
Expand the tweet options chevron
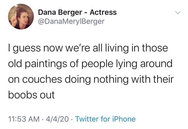click(x=178, y=12)
